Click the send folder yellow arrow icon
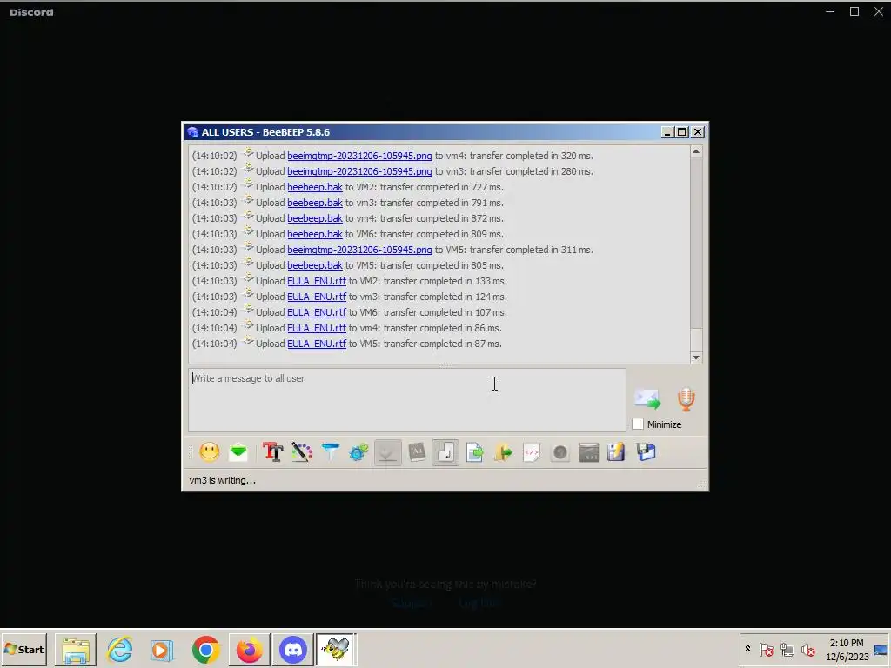The width and height of the screenshot is (891, 668). click(x=503, y=452)
